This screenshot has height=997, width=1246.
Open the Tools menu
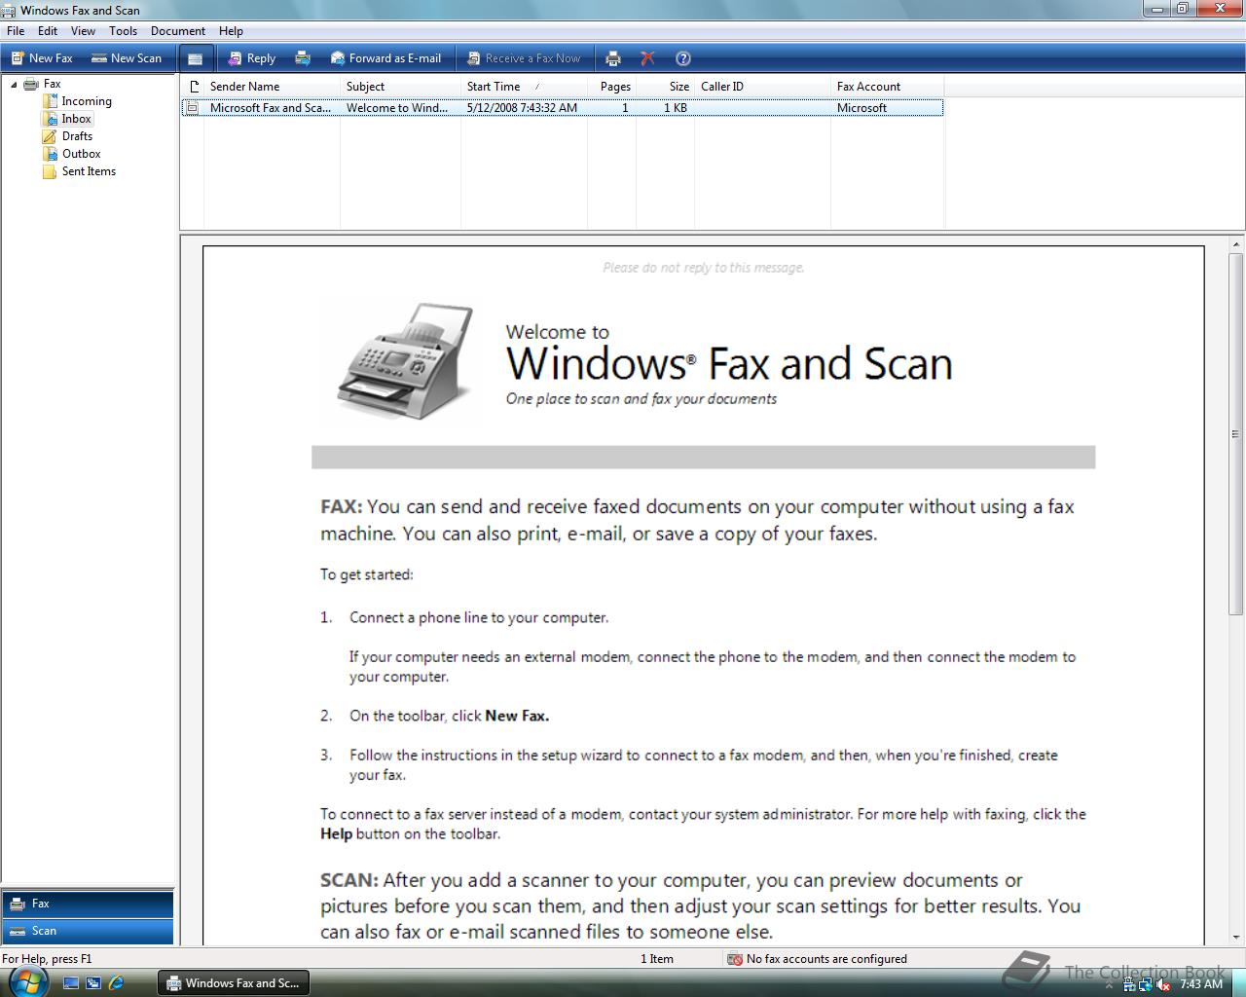point(123,31)
